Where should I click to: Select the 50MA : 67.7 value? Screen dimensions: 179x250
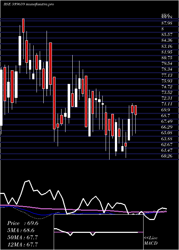click(23, 237)
